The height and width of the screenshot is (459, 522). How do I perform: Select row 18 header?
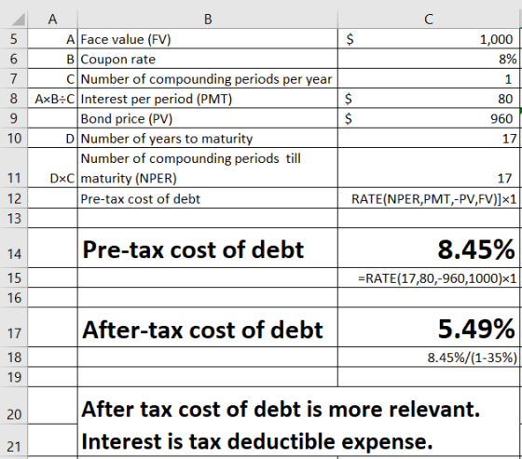(14, 358)
